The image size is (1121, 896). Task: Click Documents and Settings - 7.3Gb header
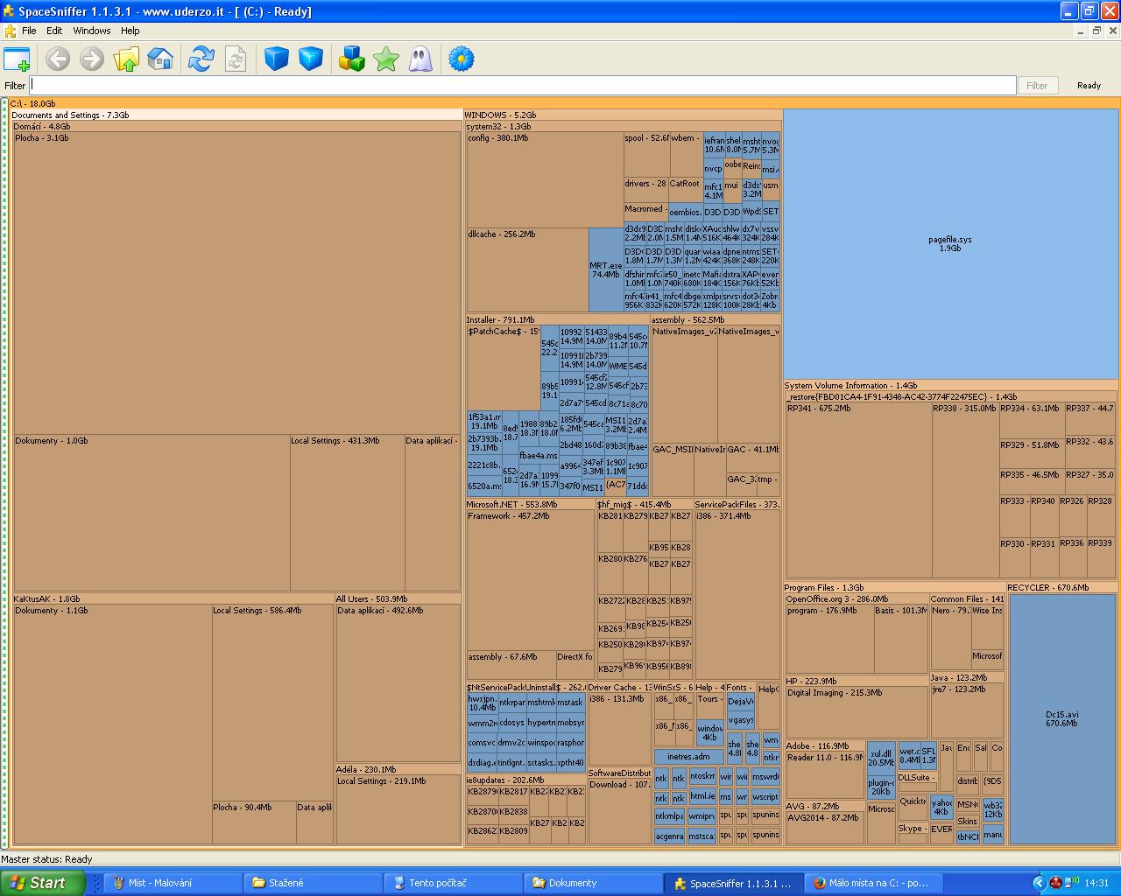[236, 115]
